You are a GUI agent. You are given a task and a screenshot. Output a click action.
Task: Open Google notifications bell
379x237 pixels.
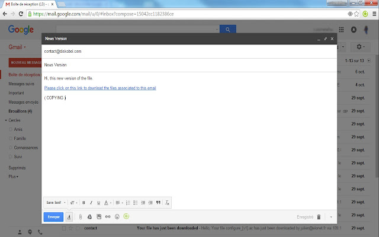click(x=354, y=30)
